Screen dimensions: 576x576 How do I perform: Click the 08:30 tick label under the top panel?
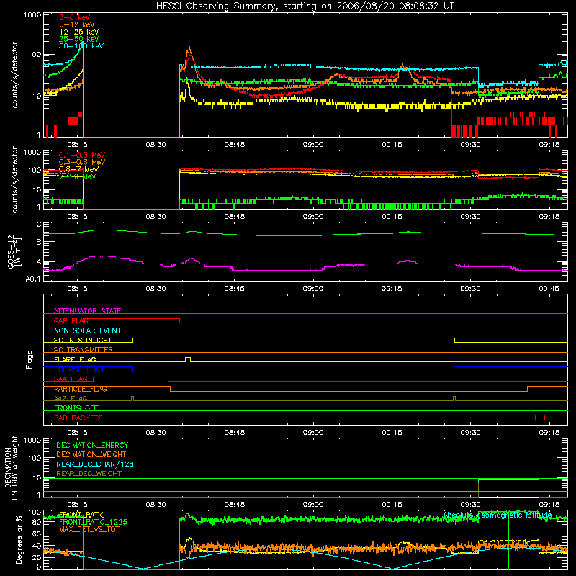click(x=156, y=145)
